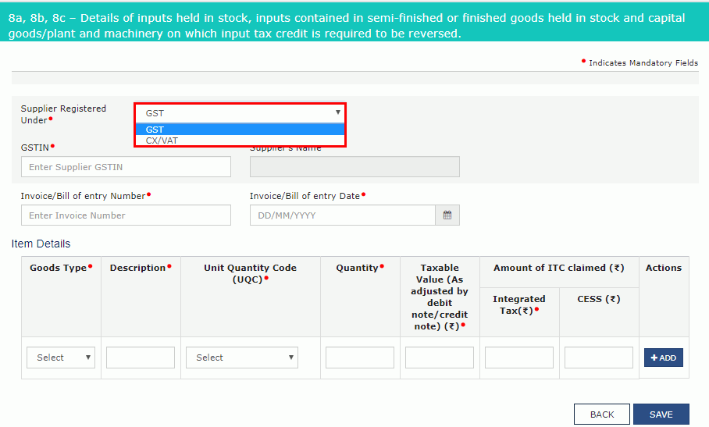This screenshot has height=427, width=709.
Task: Go back using the Back button
Action: 601,415
